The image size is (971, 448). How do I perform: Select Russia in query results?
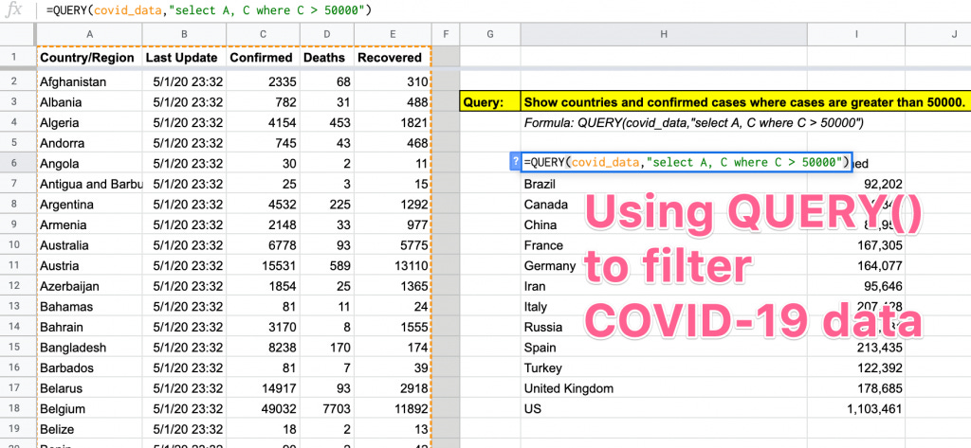(664, 327)
